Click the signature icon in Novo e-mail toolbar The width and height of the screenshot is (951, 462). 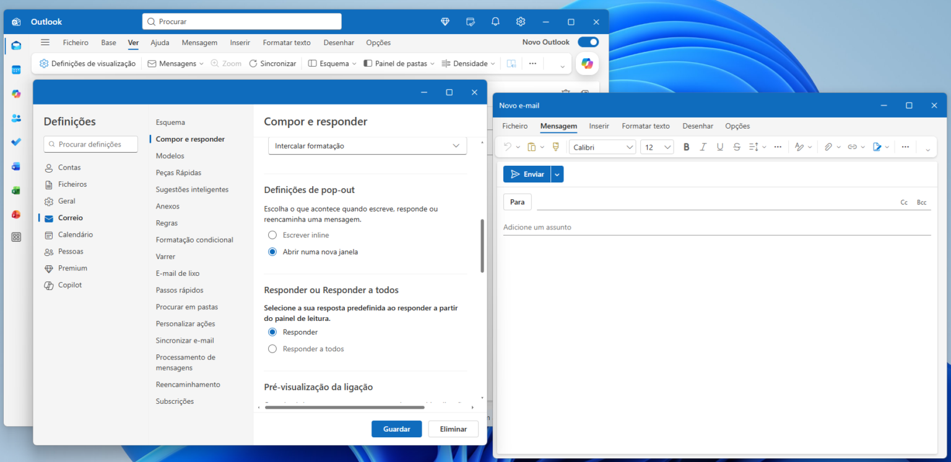[877, 147]
